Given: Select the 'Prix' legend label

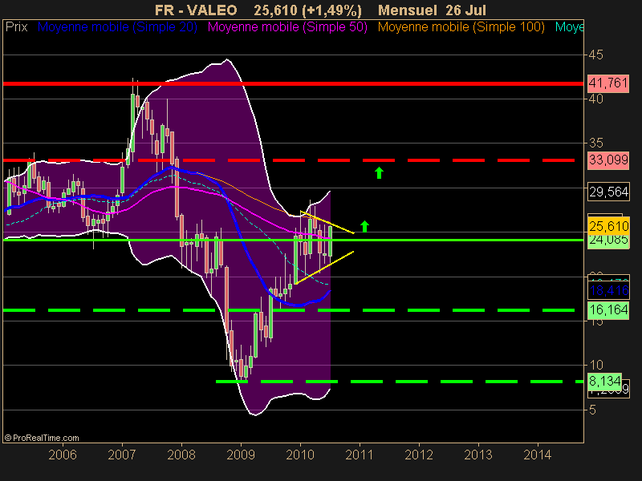Looking at the screenshot, I should 16,27.
